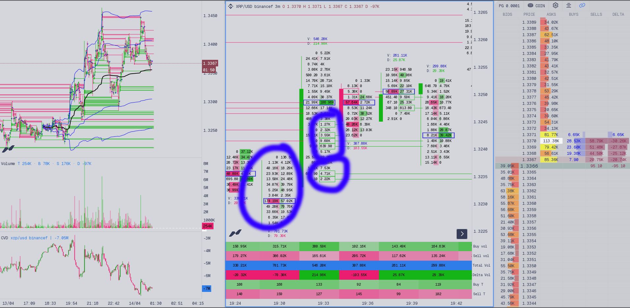Viewport: 630px width, 308px height.
Task: Open the PG 0.0001 price grouping dropdown
Action: pyautogui.click(x=509, y=6)
